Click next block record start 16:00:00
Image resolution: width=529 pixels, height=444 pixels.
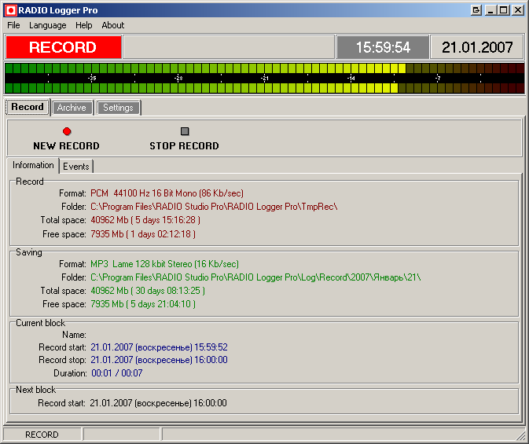click(x=158, y=403)
